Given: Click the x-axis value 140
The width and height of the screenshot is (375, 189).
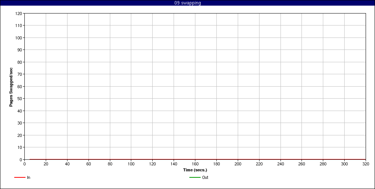Looking at the screenshot, I should point(174,164).
